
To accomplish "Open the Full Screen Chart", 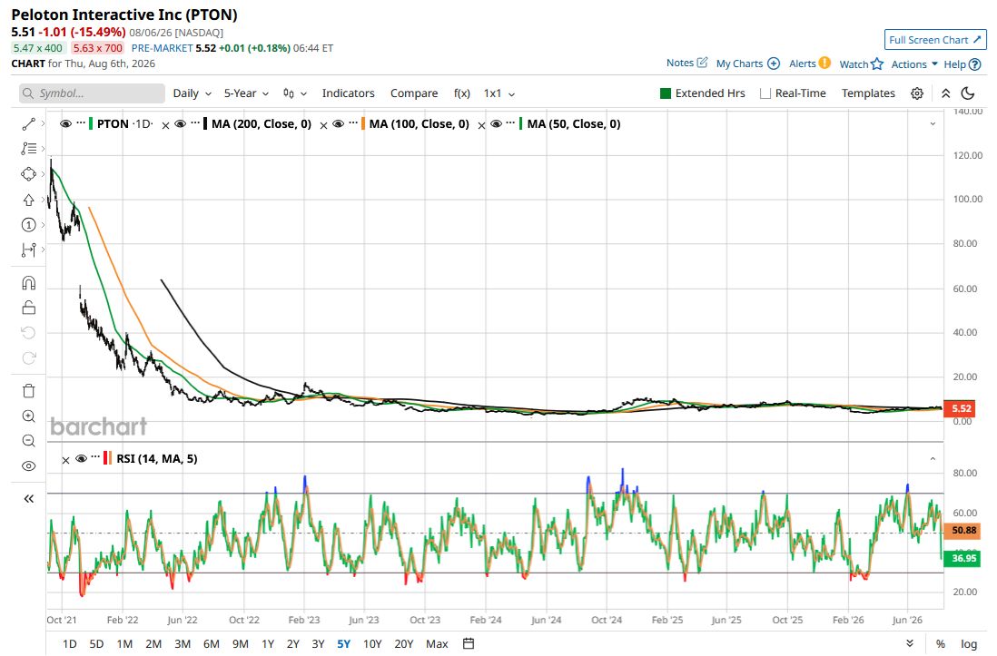I will (935, 39).
